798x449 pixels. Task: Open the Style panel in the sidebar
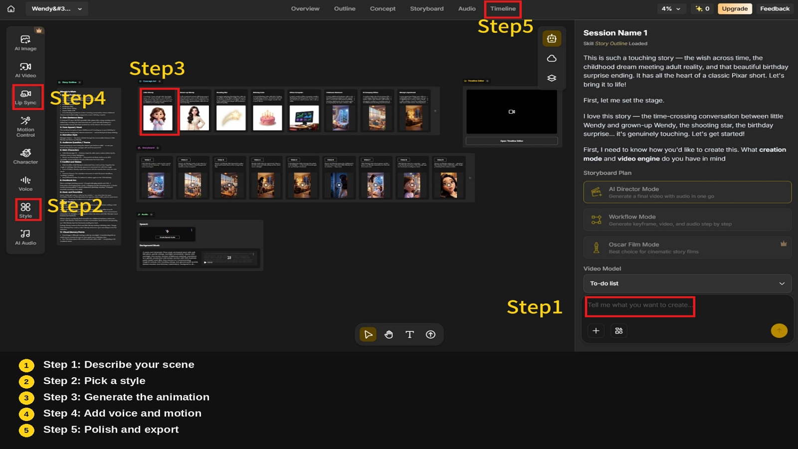click(x=25, y=210)
